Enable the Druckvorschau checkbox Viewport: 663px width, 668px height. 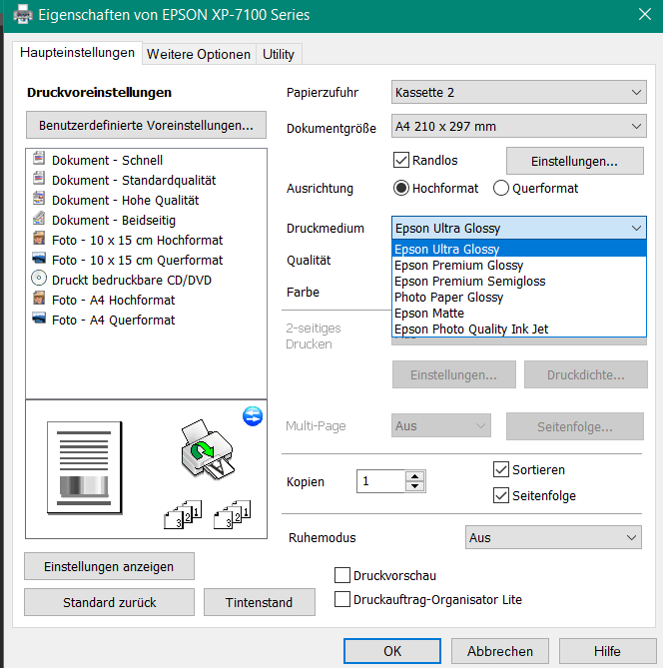pos(342,575)
